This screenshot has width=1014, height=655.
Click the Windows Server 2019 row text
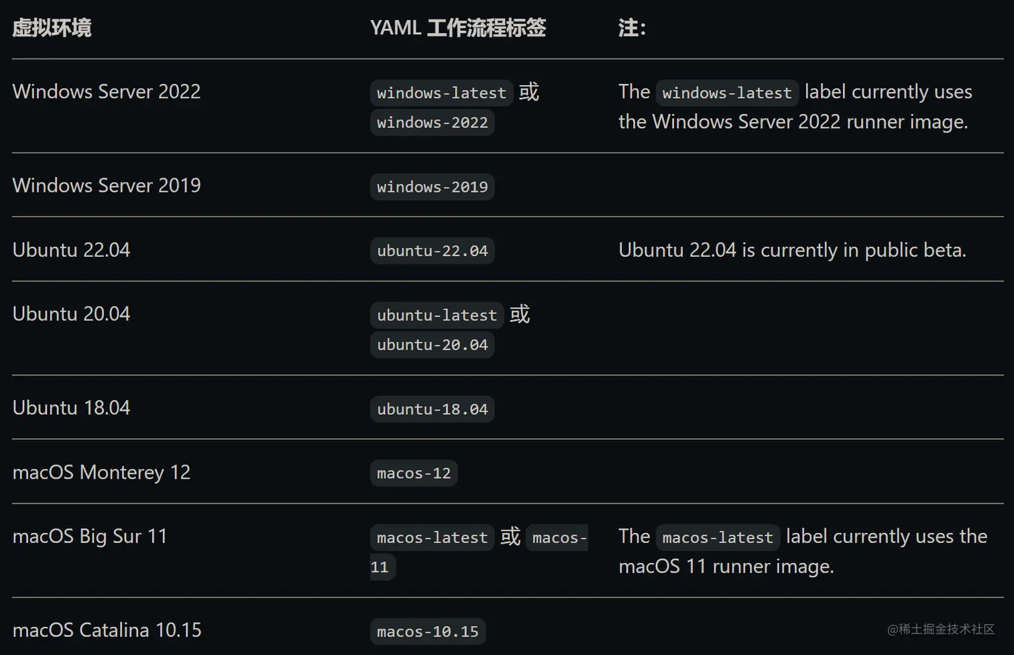click(107, 186)
